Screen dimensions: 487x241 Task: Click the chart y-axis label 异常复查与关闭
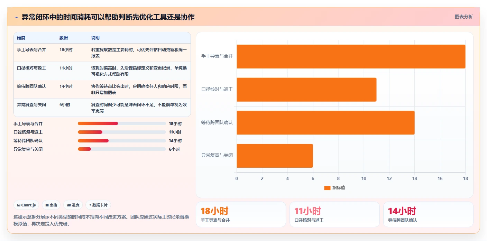217,156
